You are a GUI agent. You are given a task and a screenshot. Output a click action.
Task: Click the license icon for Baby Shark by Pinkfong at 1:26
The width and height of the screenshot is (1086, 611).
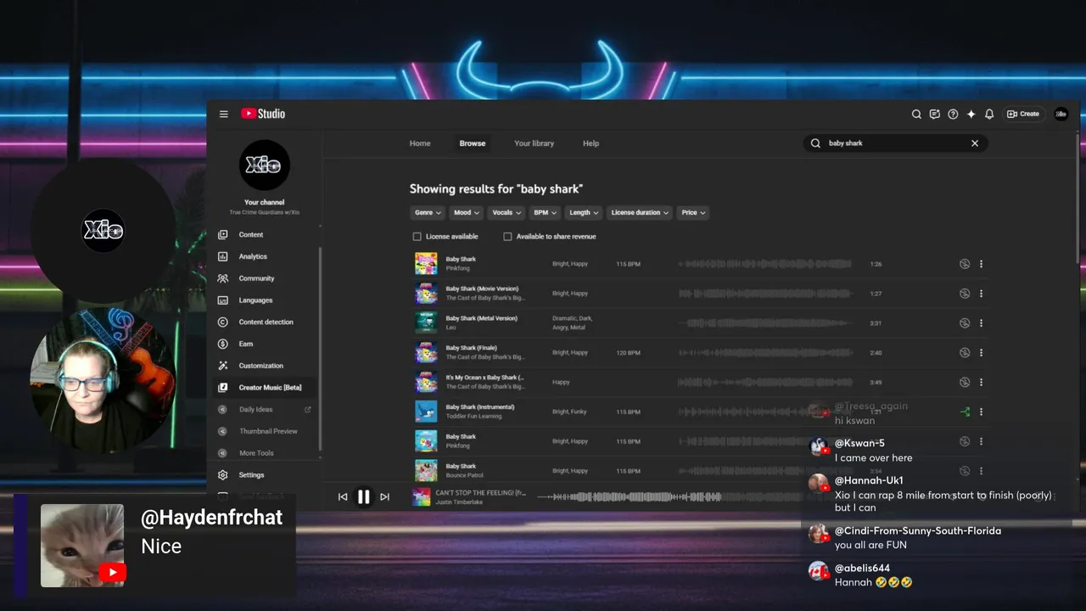tap(965, 264)
